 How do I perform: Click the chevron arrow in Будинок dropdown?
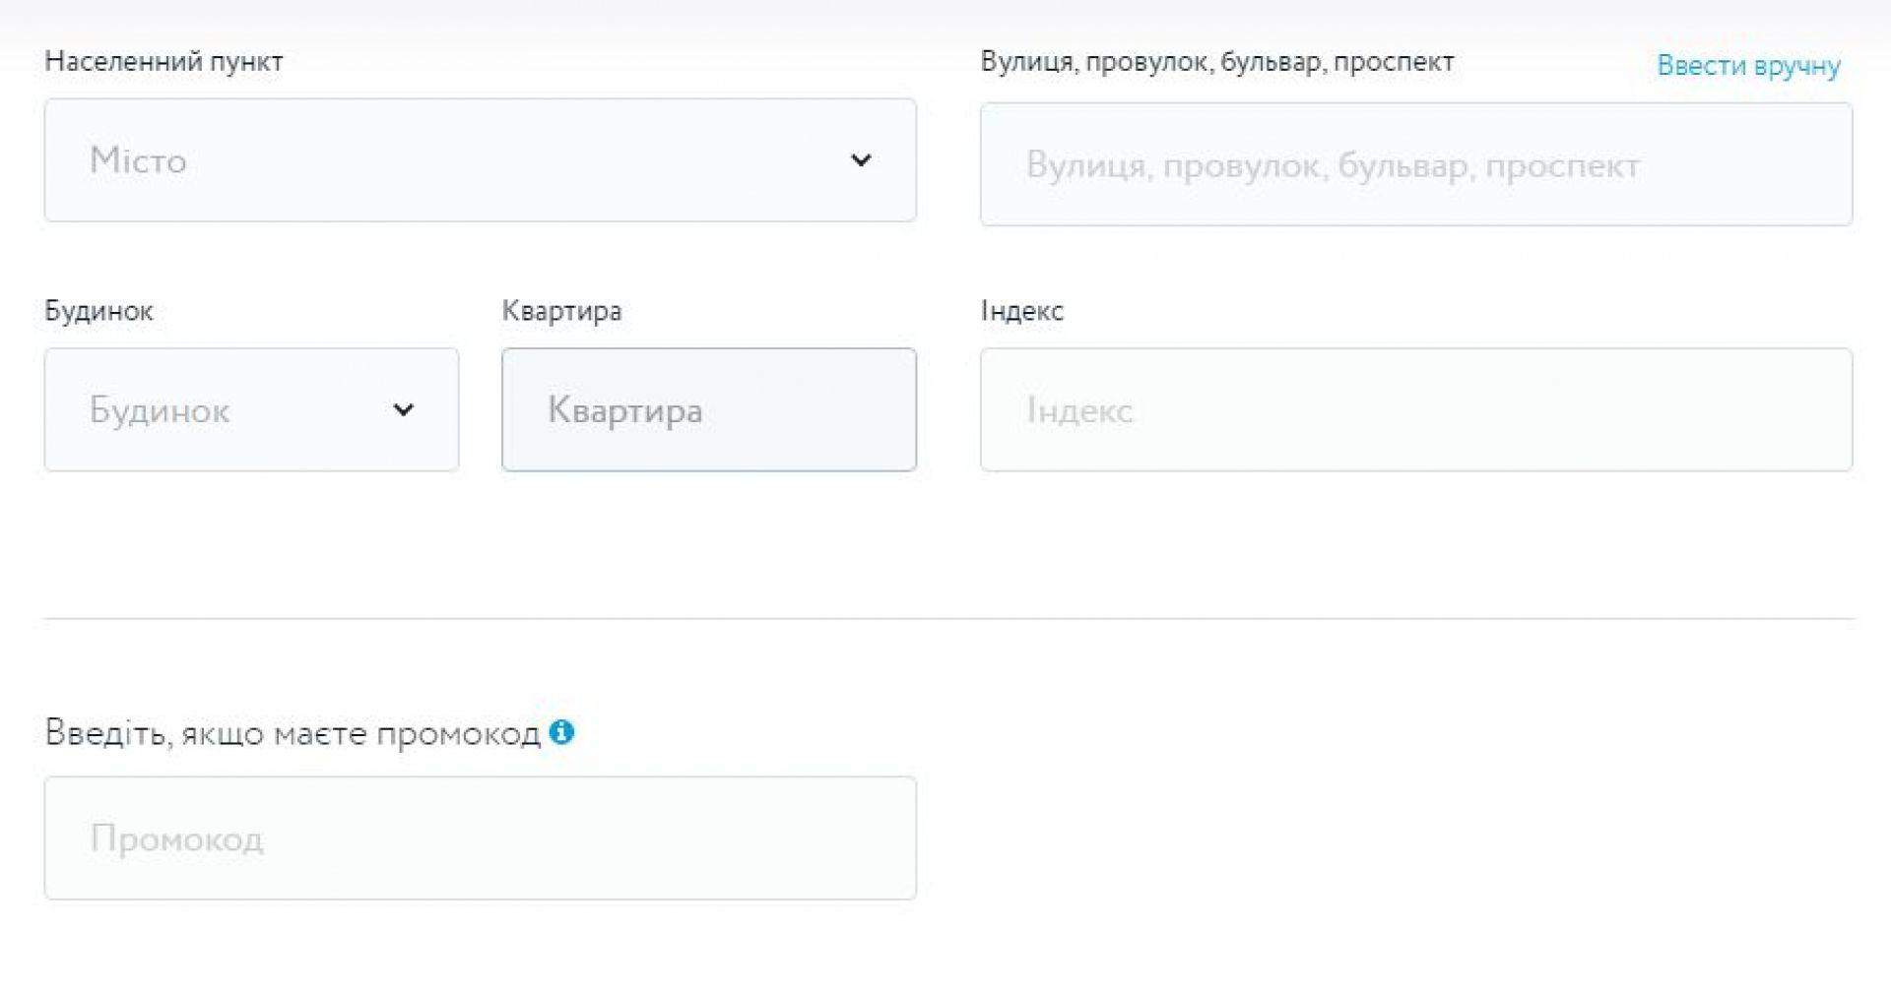pyautogui.click(x=403, y=409)
